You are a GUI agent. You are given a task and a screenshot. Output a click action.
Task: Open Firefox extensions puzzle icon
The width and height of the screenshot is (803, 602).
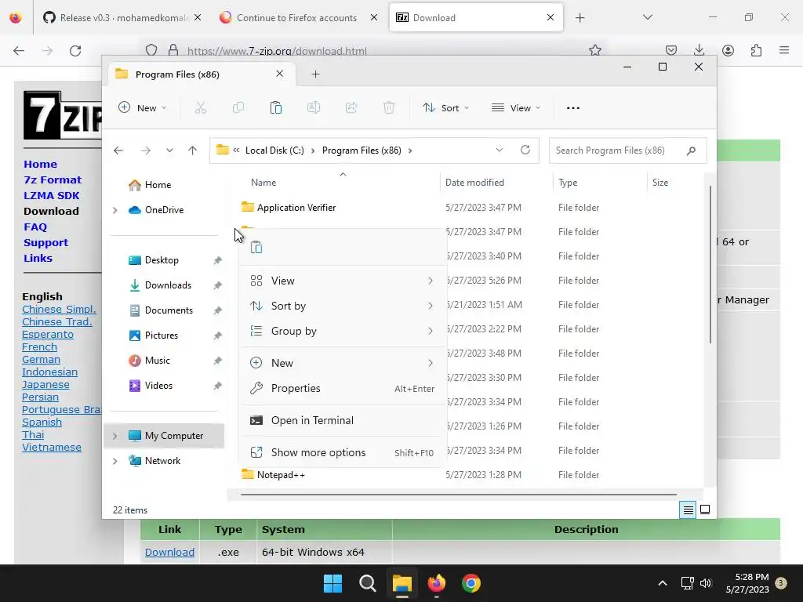tap(756, 50)
